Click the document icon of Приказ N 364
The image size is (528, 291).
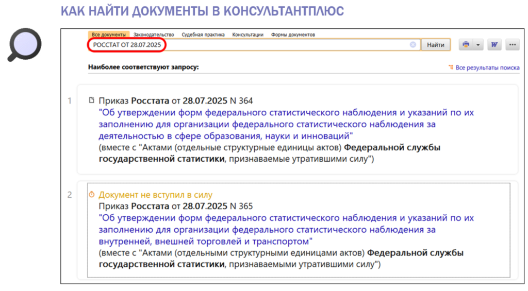92,100
